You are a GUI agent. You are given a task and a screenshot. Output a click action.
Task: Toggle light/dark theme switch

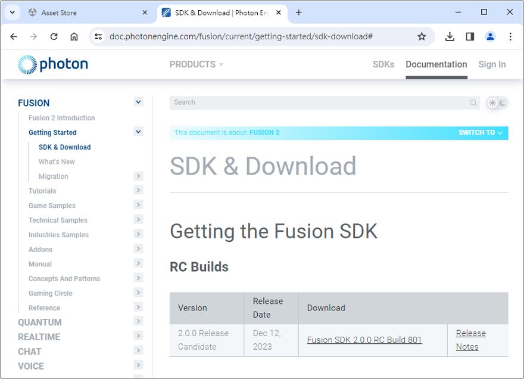click(x=497, y=103)
